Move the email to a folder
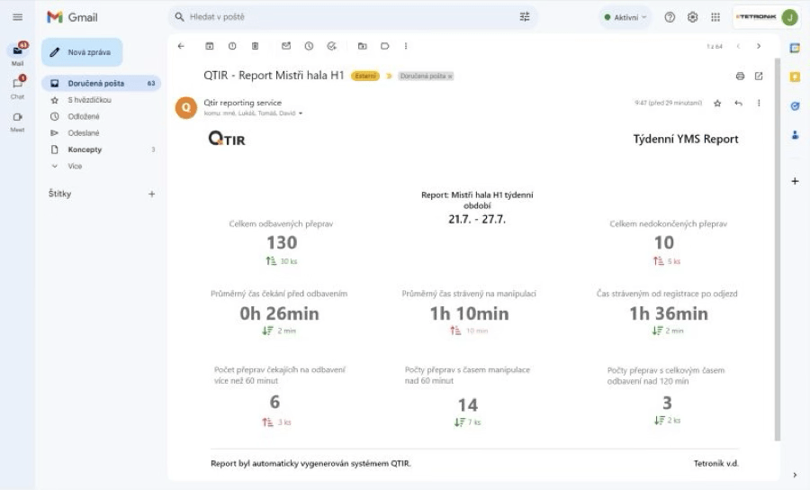810x490 pixels. [x=362, y=46]
